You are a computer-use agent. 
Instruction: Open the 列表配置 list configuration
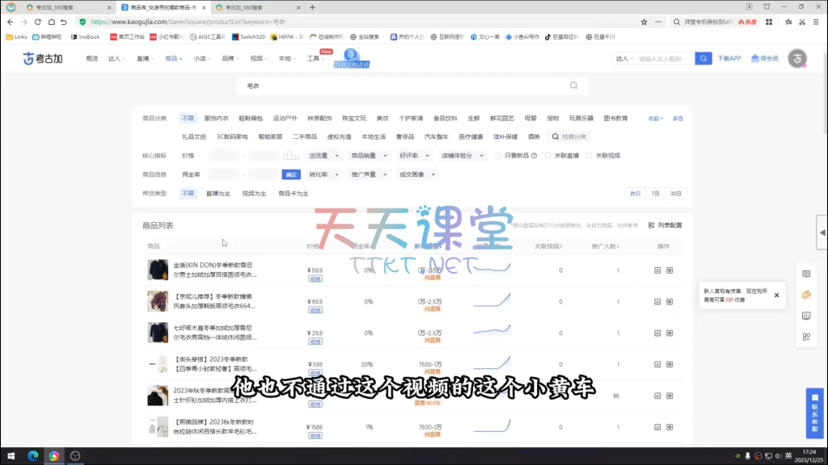(x=665, y=225)
